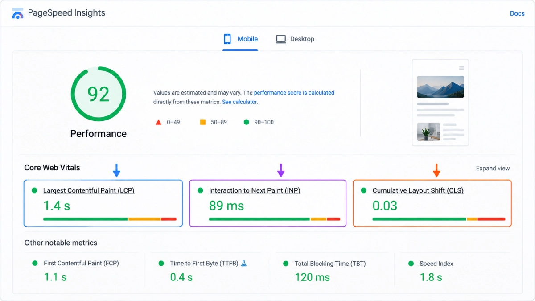Image resolution: width=535 pixels, height=301 pixels.
Task: Click the CLS value 0.03
Action: pyautogui.click(x=385, y=206)
